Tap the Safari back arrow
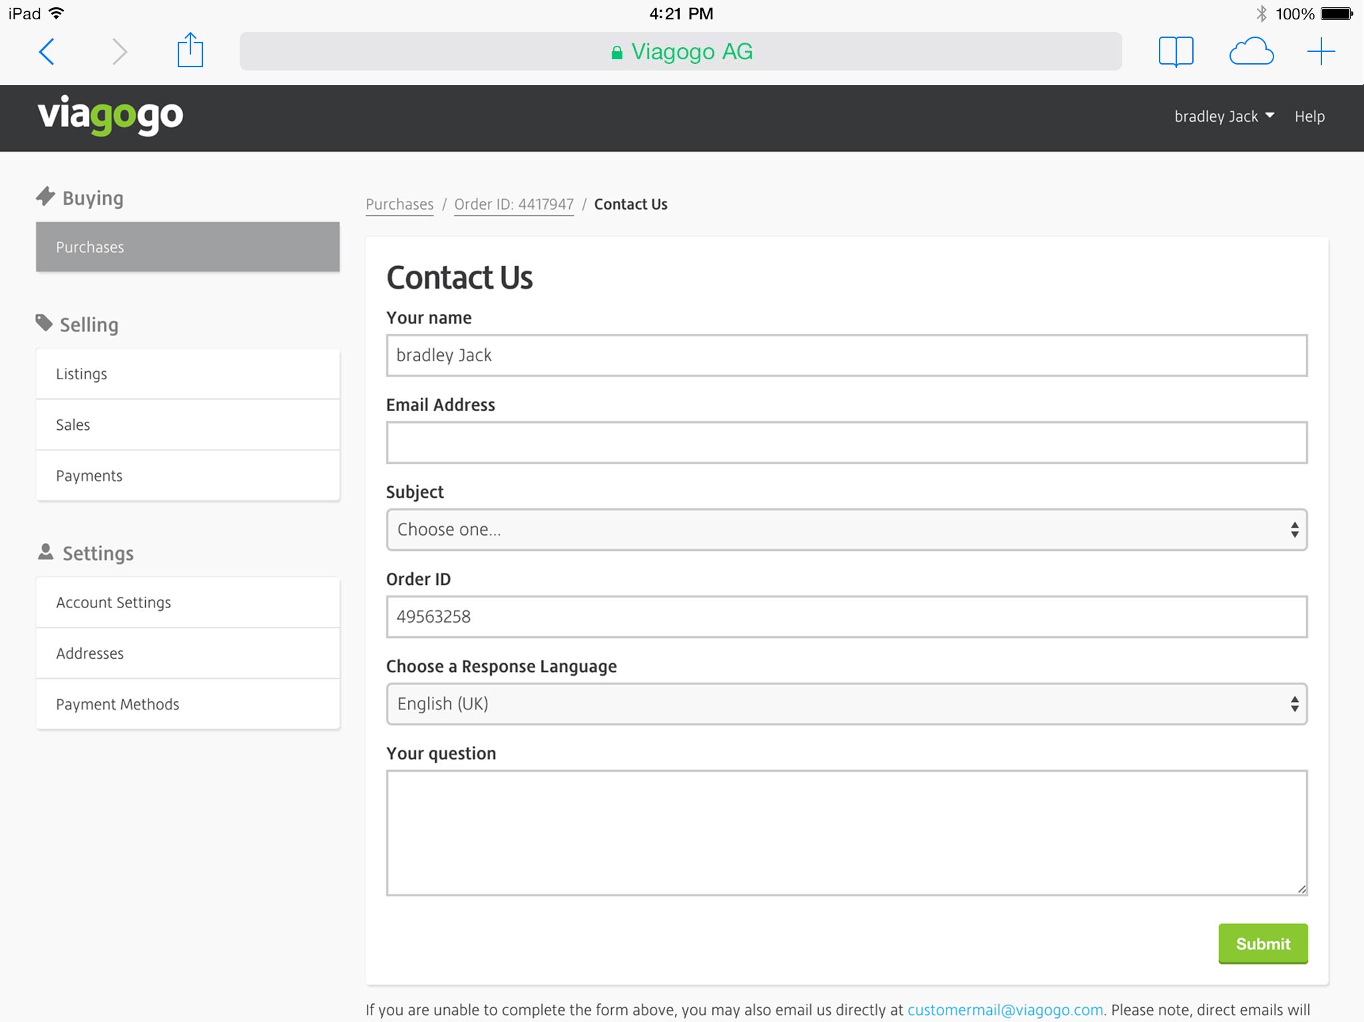The width and height of the screenshot is (1364, 1022). [47, 51]
